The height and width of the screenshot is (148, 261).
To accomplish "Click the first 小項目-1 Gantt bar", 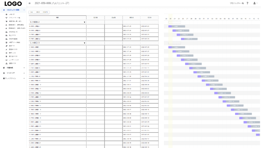I will click(177, 26).
